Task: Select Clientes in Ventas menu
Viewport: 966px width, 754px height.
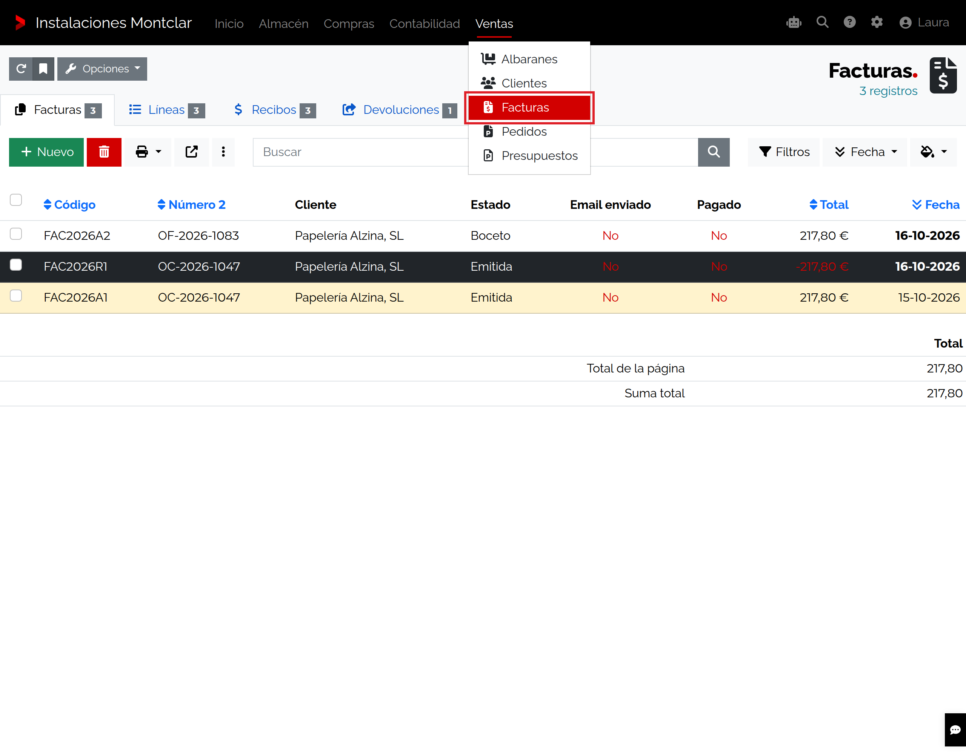Action: [529, 83]
